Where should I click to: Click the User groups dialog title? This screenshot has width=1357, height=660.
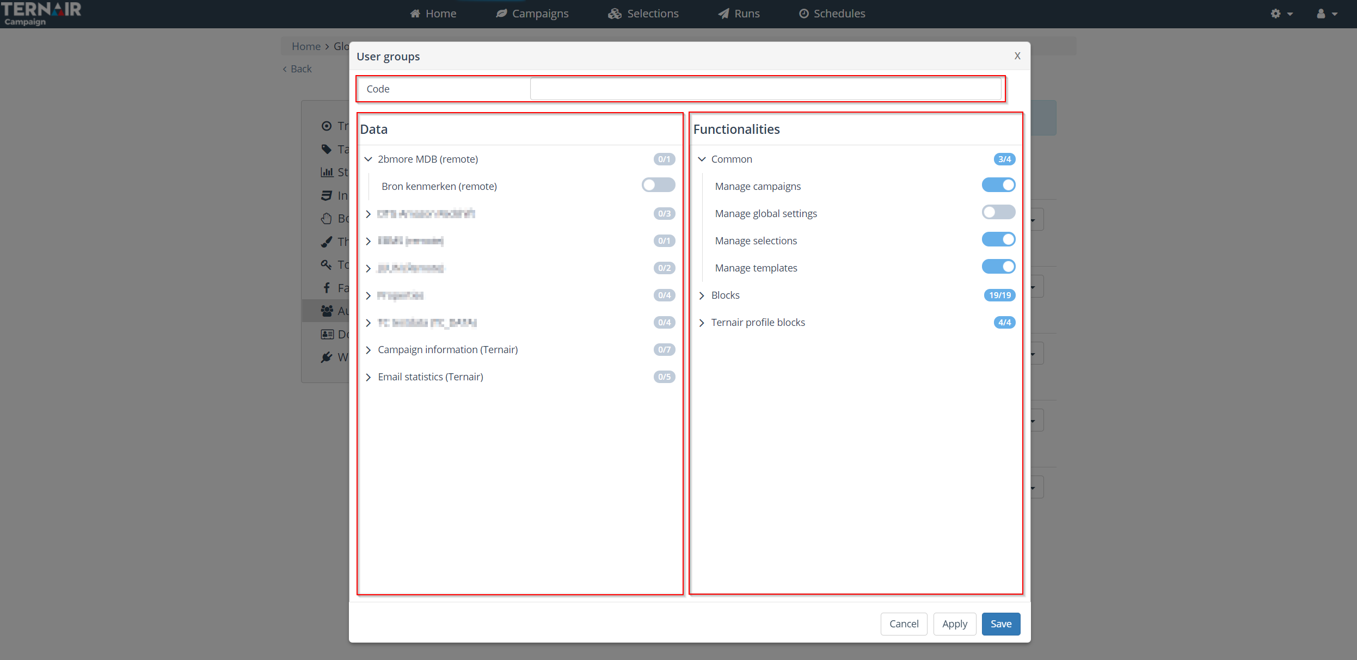[388, 57]
